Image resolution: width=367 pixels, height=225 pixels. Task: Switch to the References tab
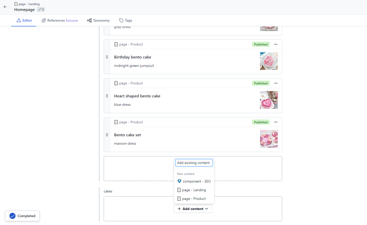coord(60,20)
